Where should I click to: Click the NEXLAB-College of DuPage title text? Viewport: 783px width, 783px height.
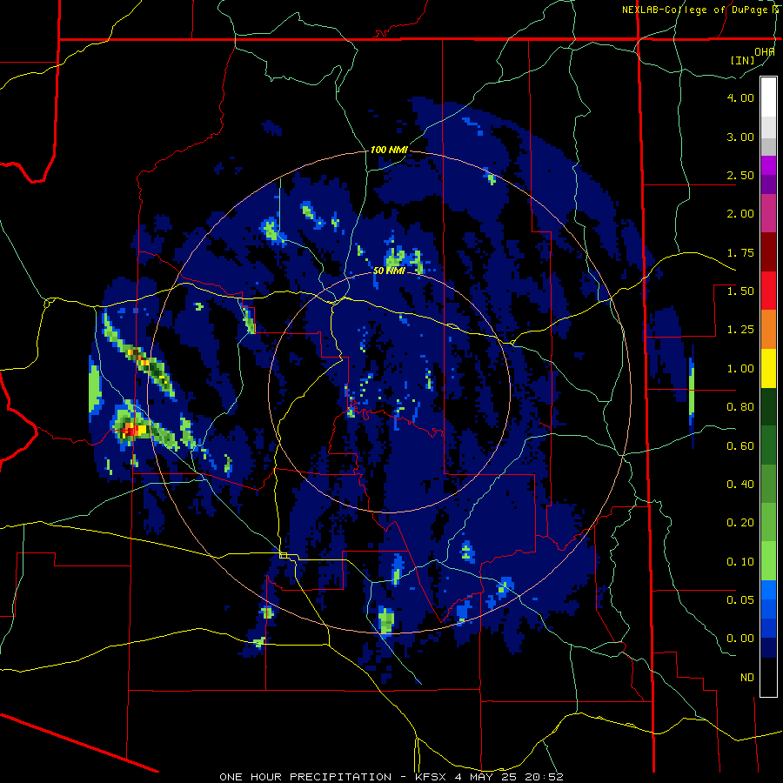point(694,10)
